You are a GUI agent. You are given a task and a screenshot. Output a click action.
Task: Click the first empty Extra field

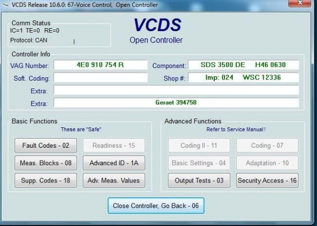point(176,90)
